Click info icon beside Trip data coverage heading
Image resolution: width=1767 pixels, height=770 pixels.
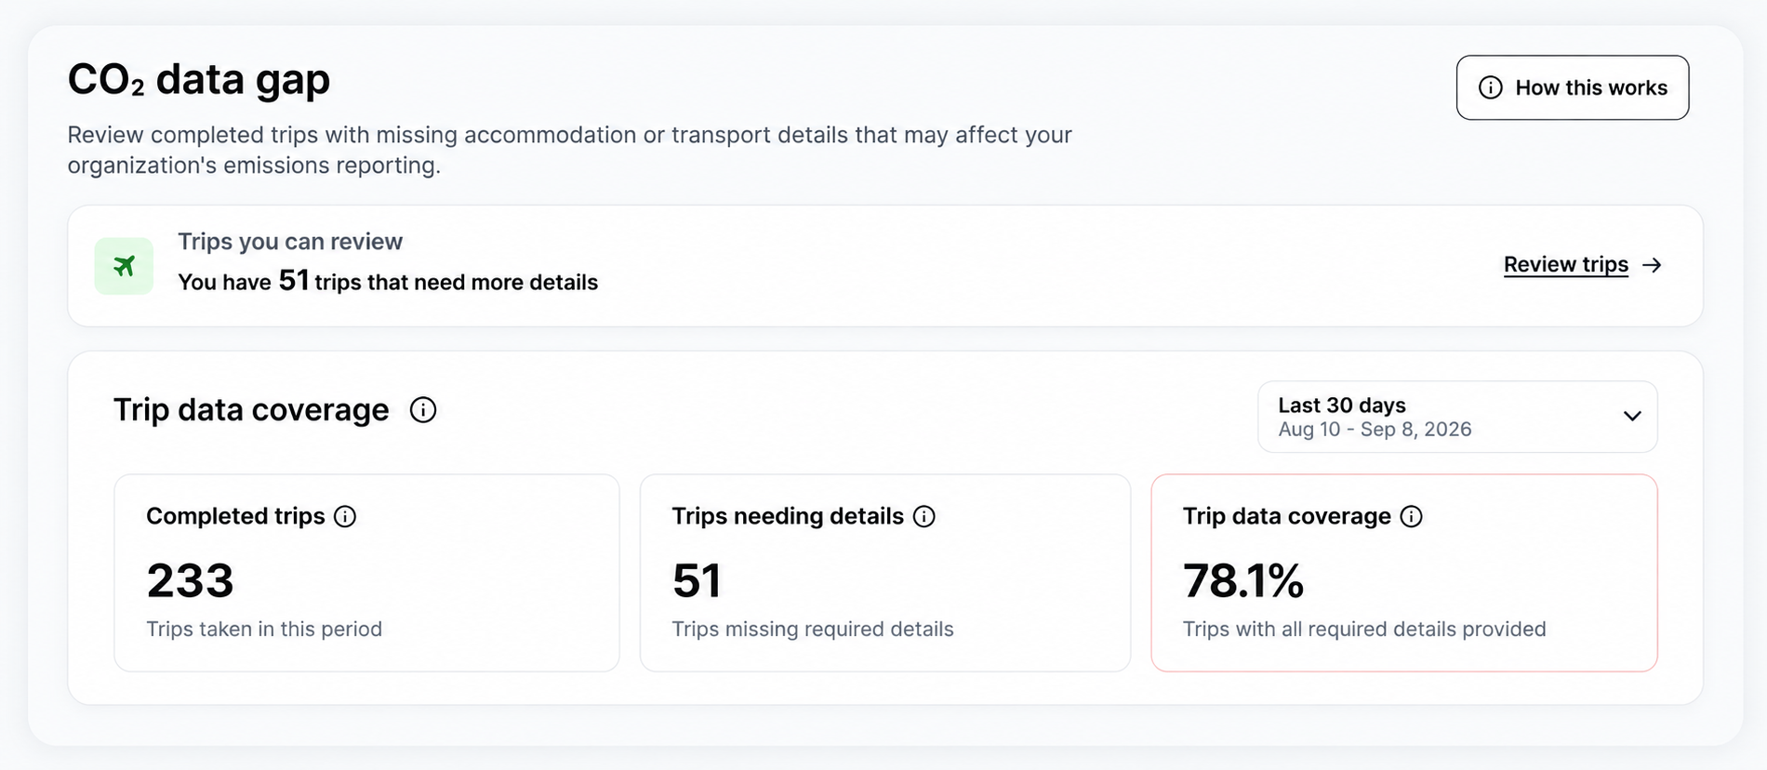tap(423, 410)
